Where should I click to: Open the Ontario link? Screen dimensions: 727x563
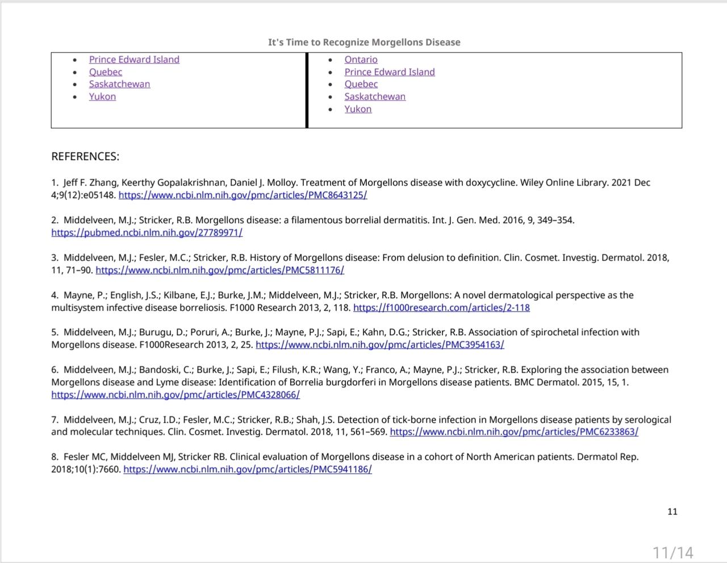(361, 59)
